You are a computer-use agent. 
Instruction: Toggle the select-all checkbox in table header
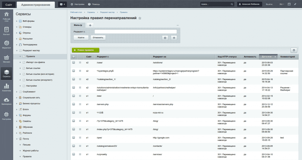coord(73,57)
